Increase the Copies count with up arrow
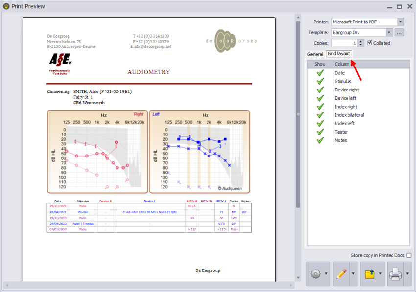 click(x=361, y=41)
